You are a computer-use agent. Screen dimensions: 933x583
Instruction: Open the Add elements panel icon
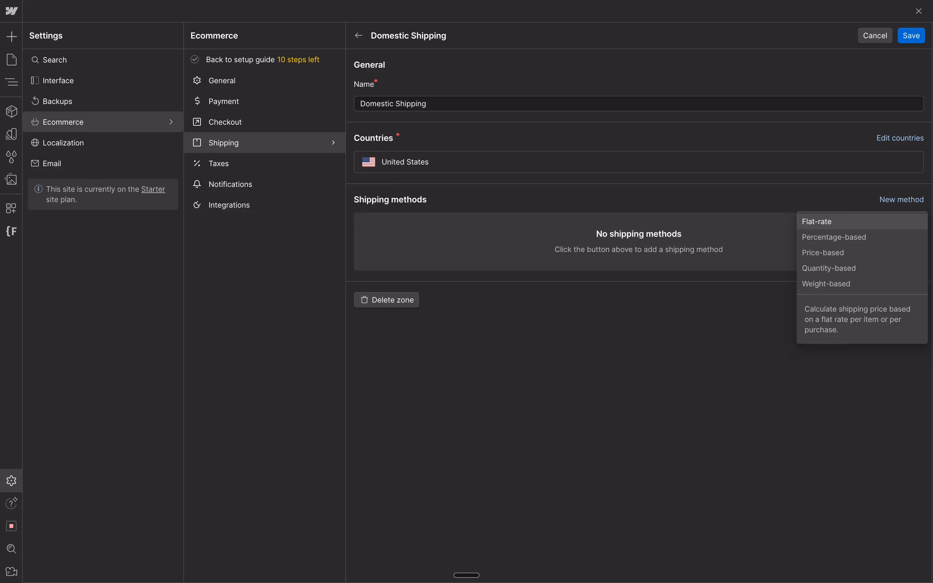pyautogui.click(x=12, y=37)
